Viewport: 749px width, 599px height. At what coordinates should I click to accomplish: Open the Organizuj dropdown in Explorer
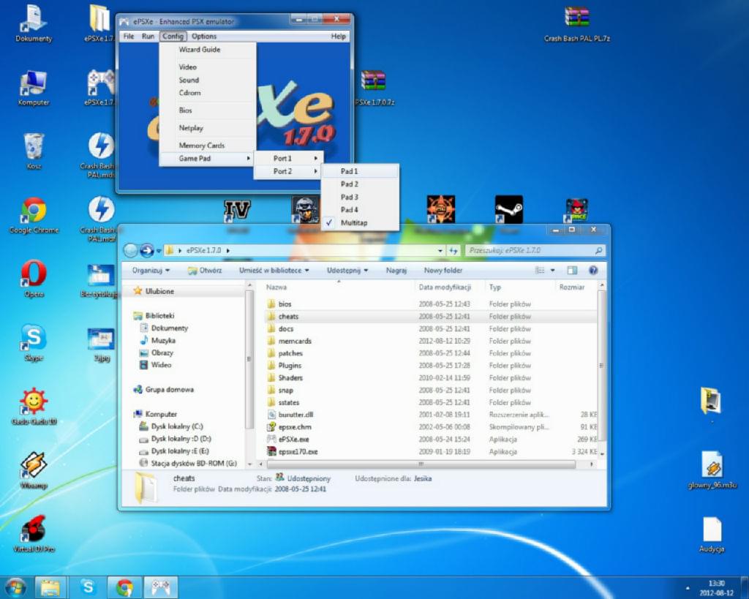[x=151, y=271]
